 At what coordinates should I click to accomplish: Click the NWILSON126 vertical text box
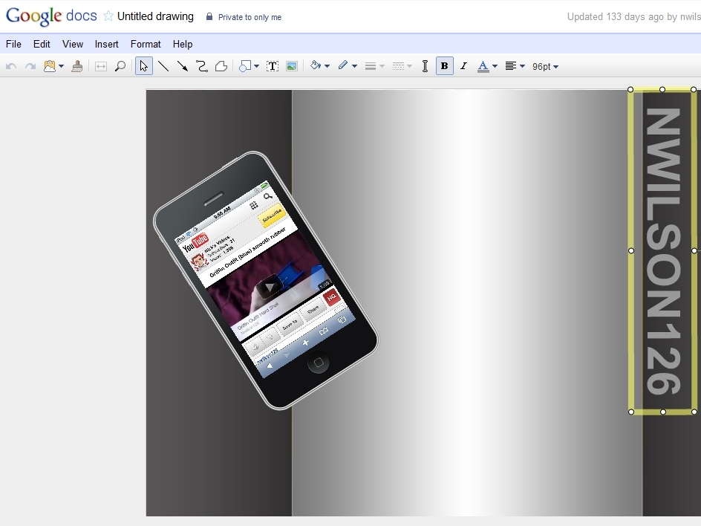pyautogui.click(x=663, y=250)
